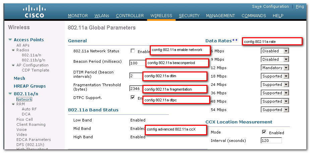Viewport: 310px width, 153px height.
Task: Click the CCX Interval seconds field
Action: [x=271, y=141]
